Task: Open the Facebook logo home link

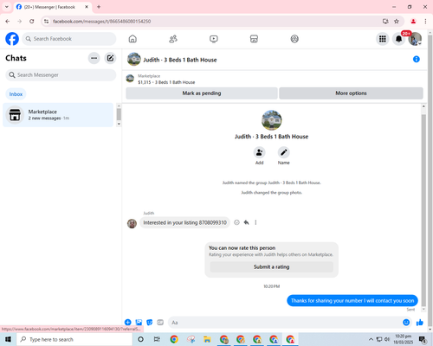Action: [12, 39]
